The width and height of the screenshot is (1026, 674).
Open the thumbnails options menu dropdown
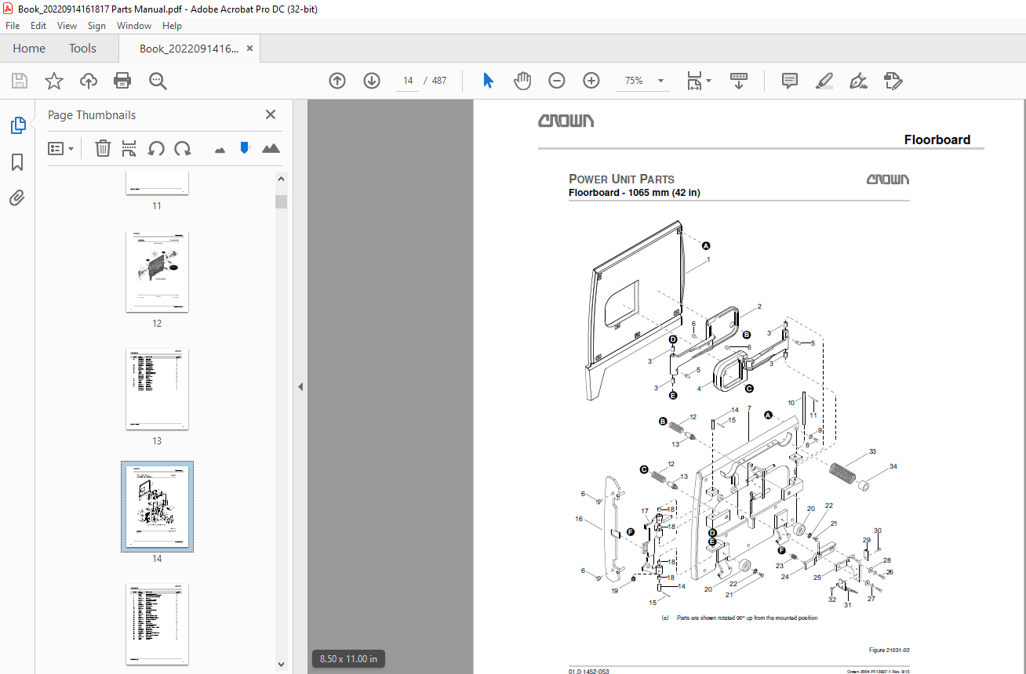60,148
